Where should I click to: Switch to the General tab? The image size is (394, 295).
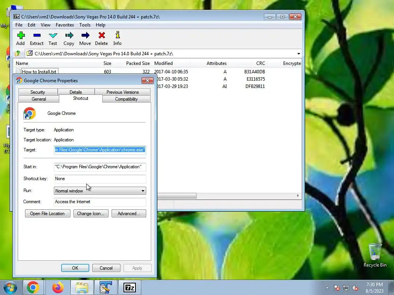(39, 99)
